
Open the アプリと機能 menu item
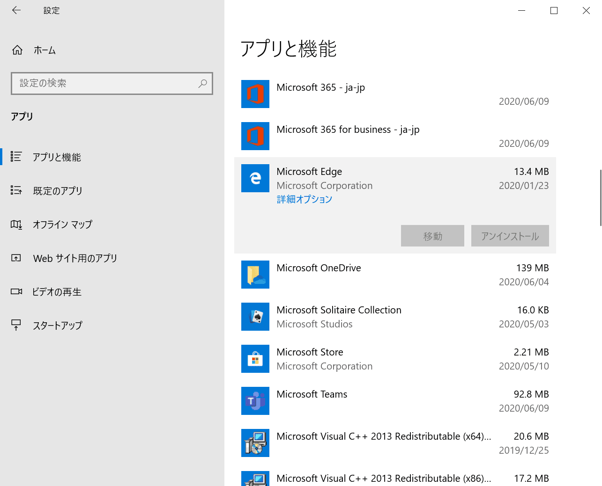pyautogui.click(x=112, y=157)
